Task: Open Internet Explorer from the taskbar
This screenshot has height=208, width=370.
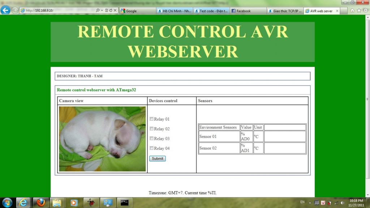Action: (x=23, y=203)
